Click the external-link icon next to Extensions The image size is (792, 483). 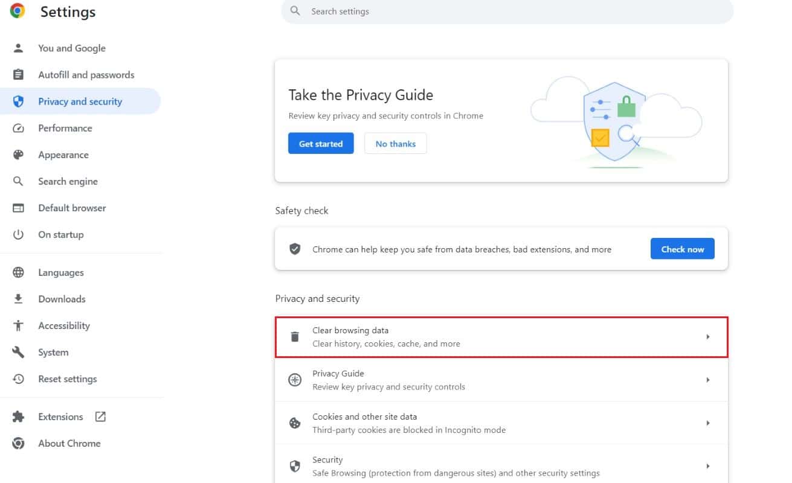click(100, 417)
